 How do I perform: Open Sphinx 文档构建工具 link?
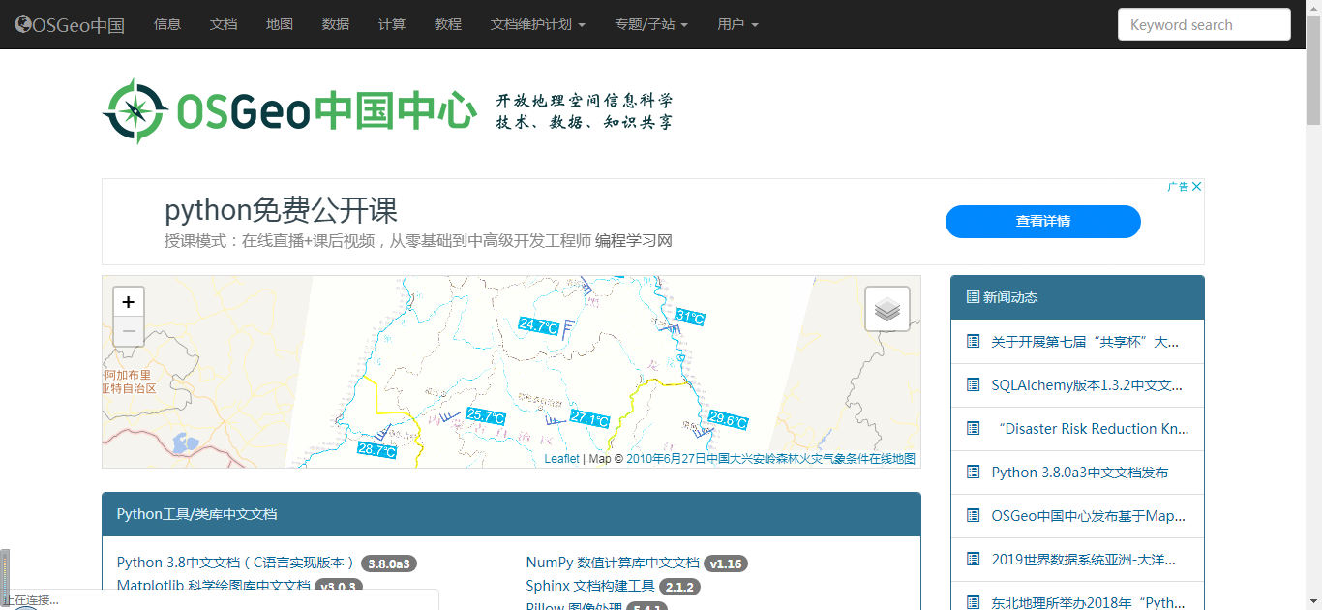click(590, 586)
